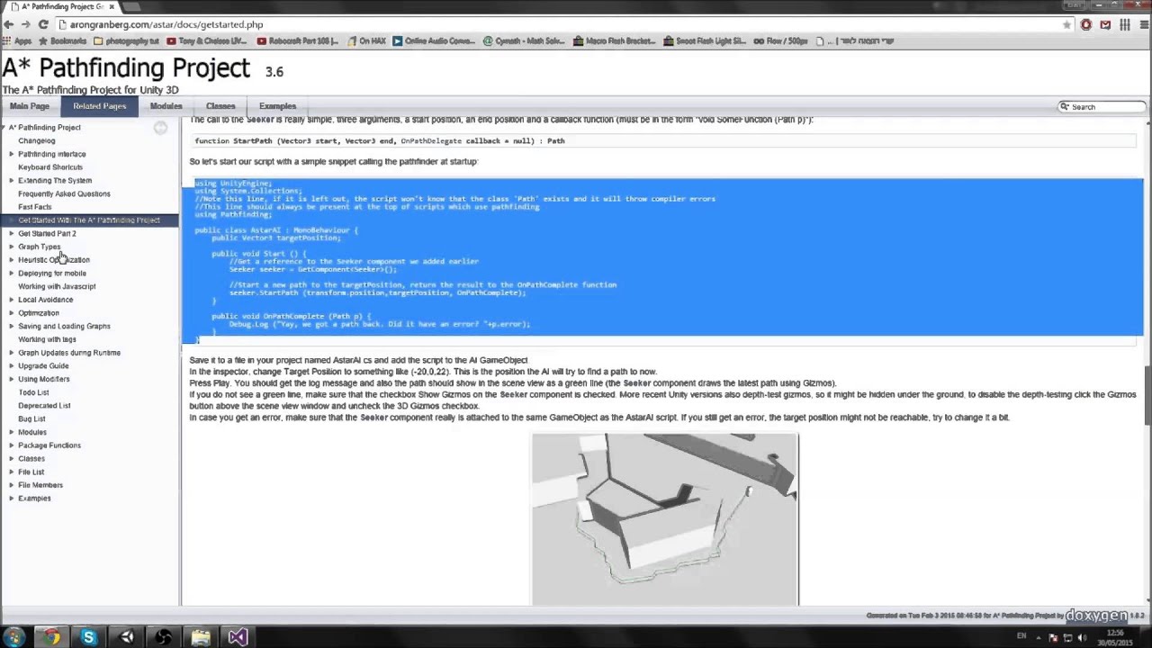Switch to Related Pages tab
The image size is (1152, 648).
click(x=99, y=106)
